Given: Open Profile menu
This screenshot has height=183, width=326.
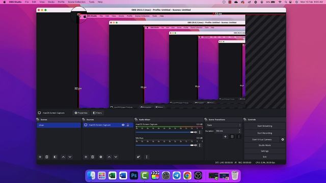Looking at the screenshot, I should coord(61,2).
